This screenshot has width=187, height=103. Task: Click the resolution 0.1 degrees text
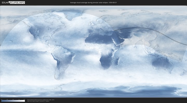coord(45,101)
